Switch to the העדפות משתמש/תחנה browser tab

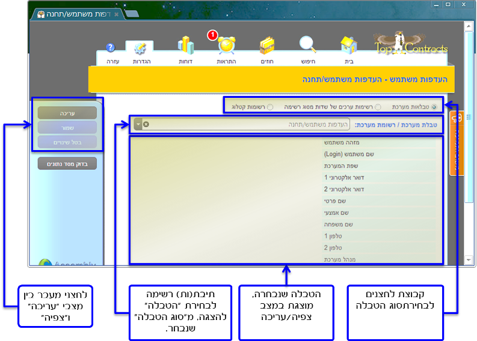[x=78, y=14]
